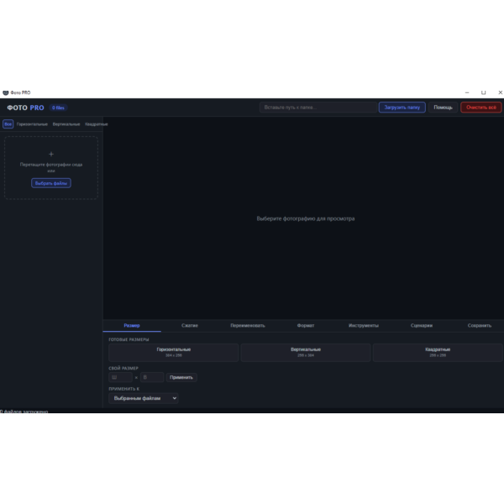Filter by Вертикальные in the sidebar
Viewport: 504px width, 504px height.
[66, 124]
